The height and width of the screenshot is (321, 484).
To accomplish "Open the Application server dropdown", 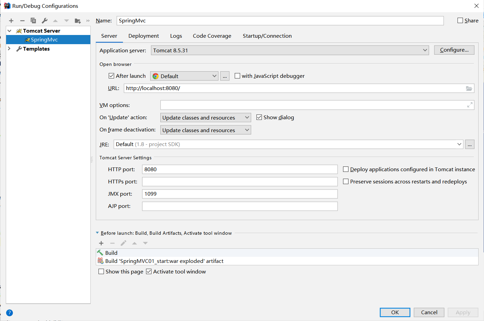I will (290, 50).
